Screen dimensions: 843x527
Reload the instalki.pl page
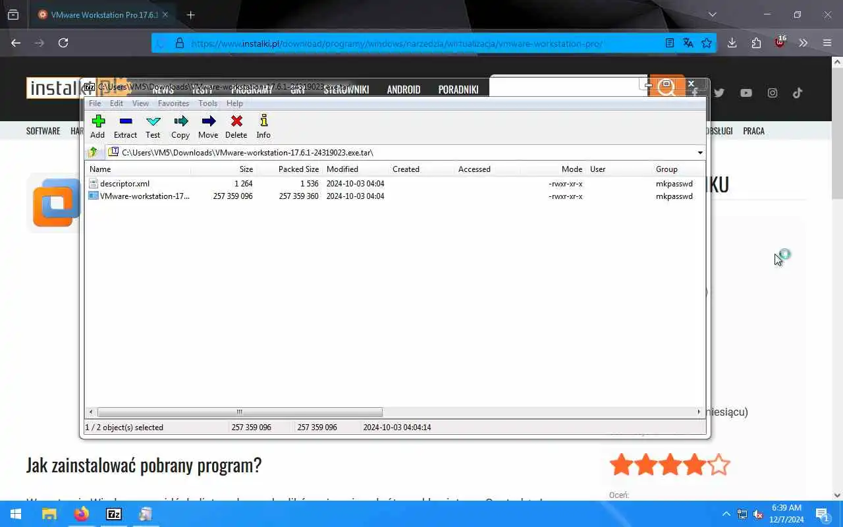pyautogui.click(x=63, y=43)
